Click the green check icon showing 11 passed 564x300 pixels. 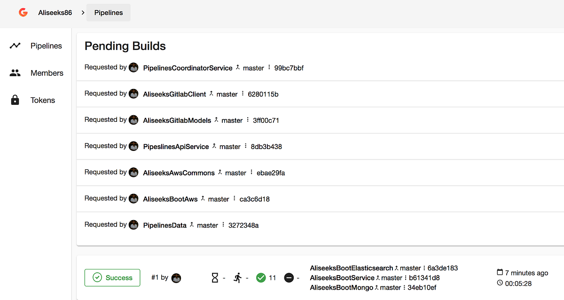click(262, 277)
